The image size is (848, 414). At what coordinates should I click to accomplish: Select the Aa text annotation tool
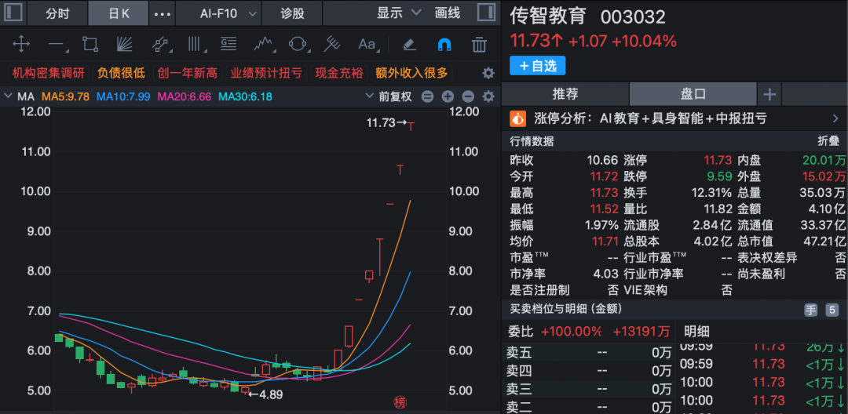(367, 44)
